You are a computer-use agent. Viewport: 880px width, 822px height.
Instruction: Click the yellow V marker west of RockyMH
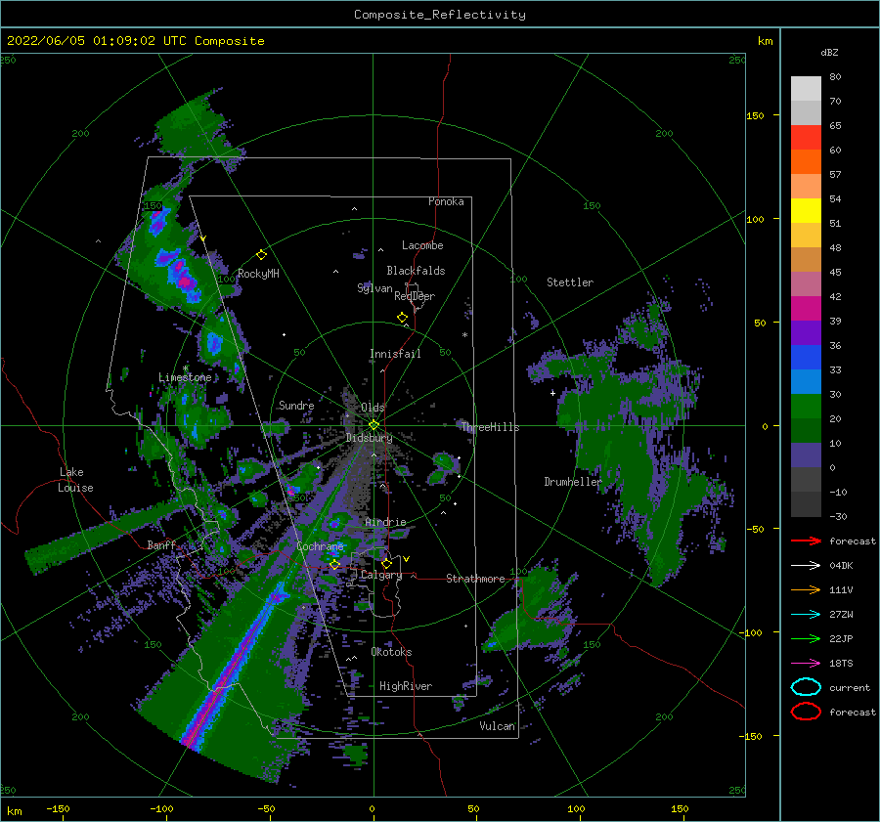click(203, 238)
